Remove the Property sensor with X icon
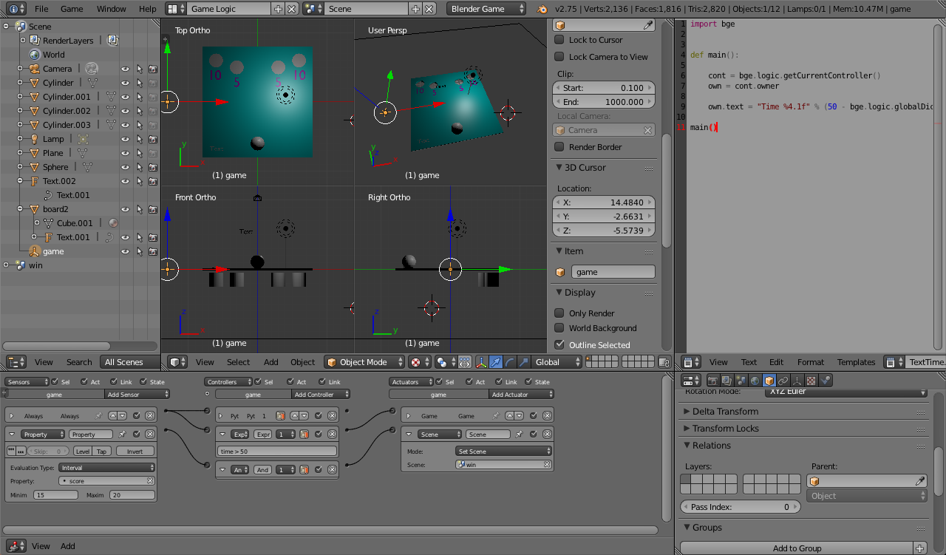 (150, 435)
